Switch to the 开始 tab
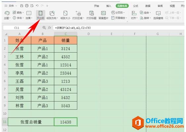 (96, 6)
